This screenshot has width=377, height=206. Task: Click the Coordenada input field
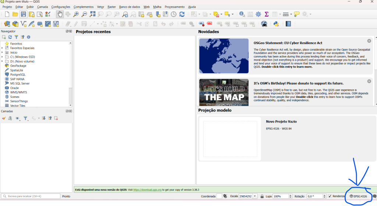click(219, 196)
